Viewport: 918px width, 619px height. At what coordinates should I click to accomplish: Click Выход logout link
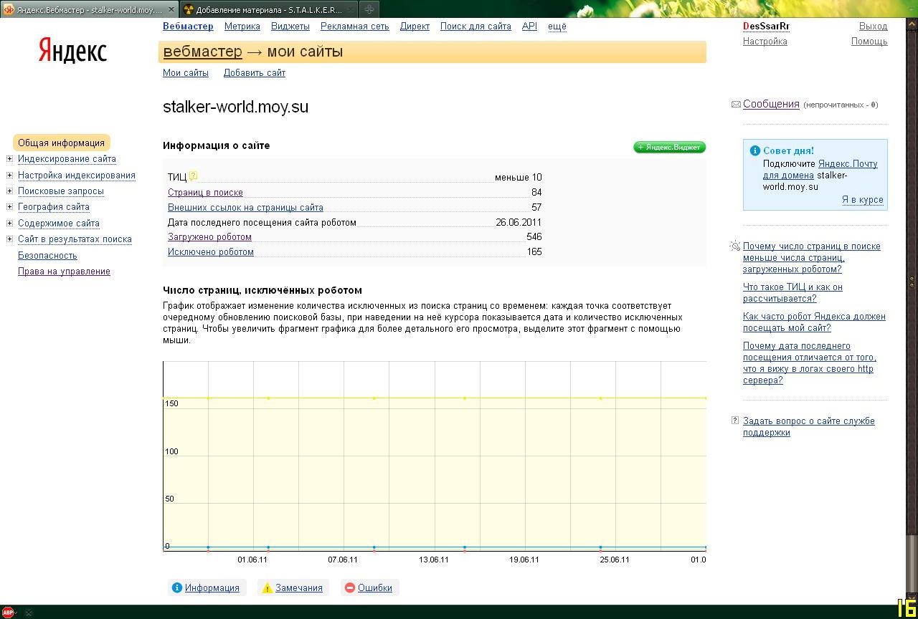tap(873, 27)
